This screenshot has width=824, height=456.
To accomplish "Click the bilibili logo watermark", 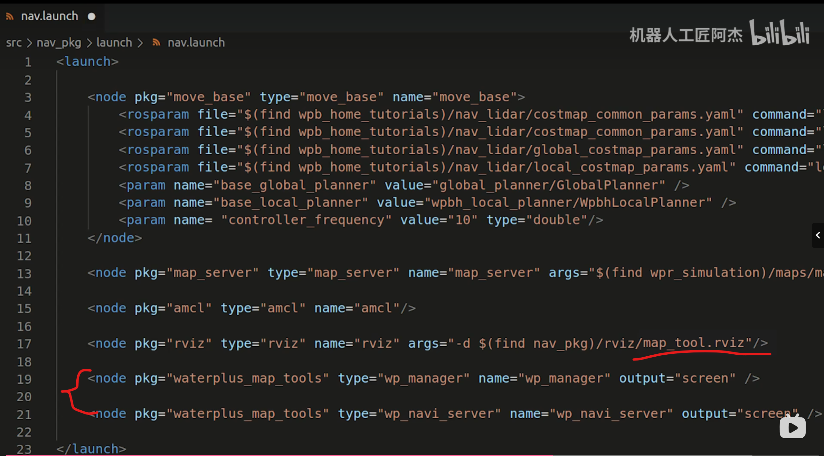I will (x=779, y=33).
